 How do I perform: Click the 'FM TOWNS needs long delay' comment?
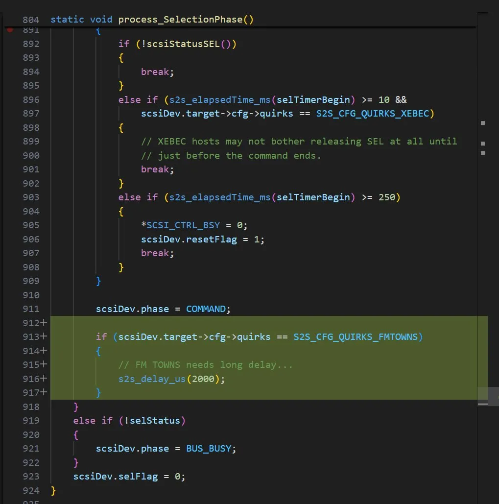[x=205, y=365]
